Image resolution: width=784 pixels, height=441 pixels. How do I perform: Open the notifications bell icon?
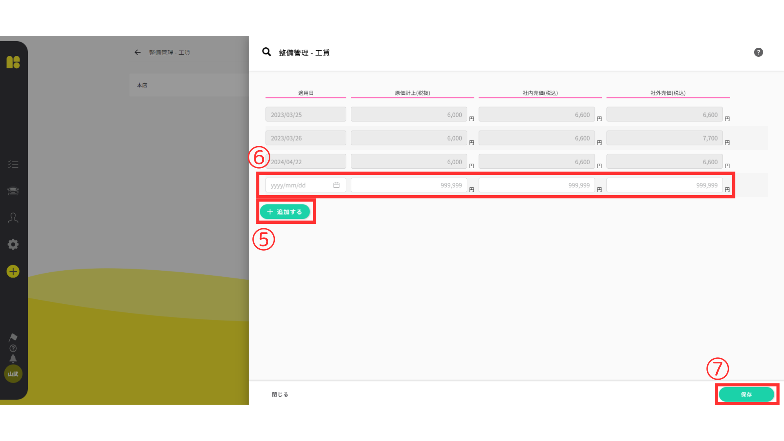pos(13,359)
